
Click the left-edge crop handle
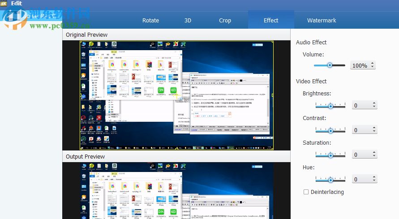[81, 95]
